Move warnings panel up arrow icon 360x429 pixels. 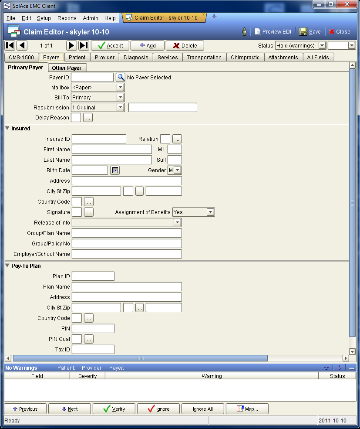tap(326, 368)
